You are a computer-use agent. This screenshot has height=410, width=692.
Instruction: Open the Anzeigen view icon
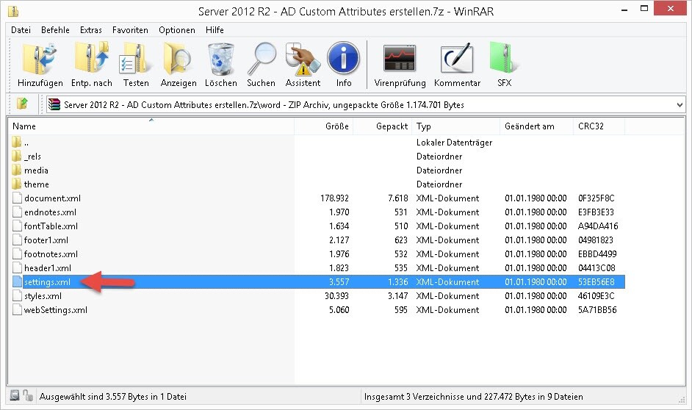178,60
